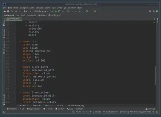
Task: Click config.yml in the navigation breadcrumb
Action: 55,15
